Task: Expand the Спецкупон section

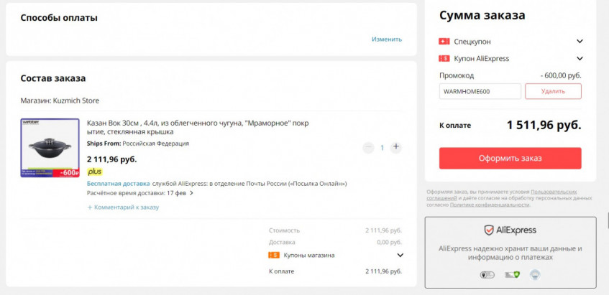Action: (580, 42)
